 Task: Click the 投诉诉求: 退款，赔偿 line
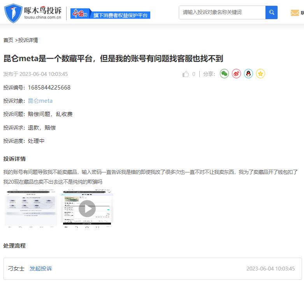point(30,128)
